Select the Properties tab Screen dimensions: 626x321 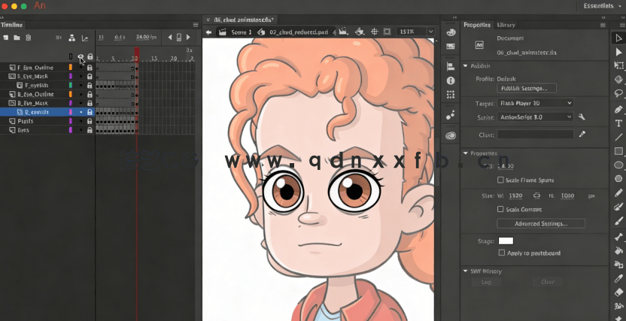click(x=477, y=25)
